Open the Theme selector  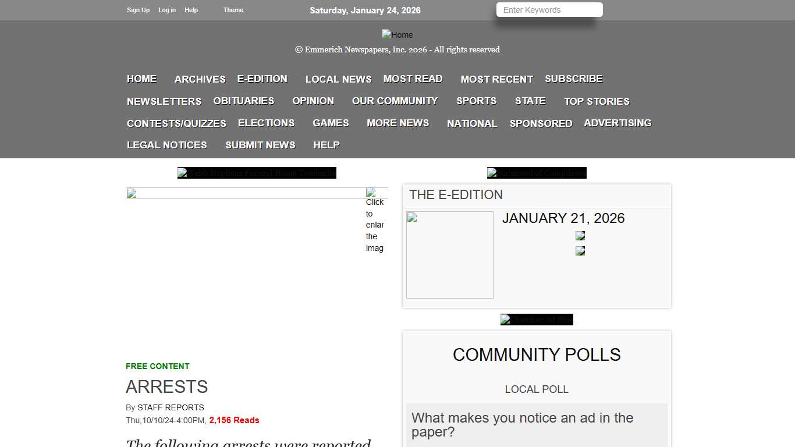pyautogui.click(x=233, y=10)
